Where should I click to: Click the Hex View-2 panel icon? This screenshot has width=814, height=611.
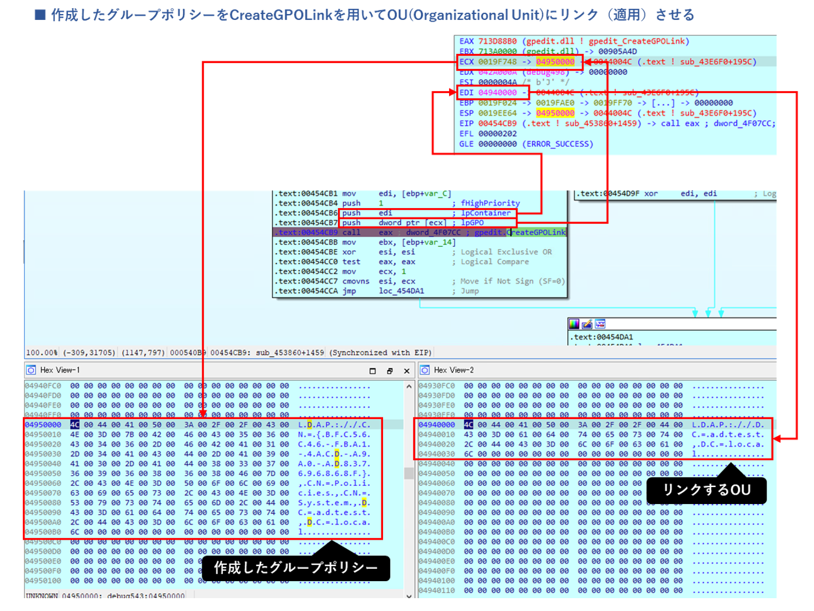[x=425, y=370]
